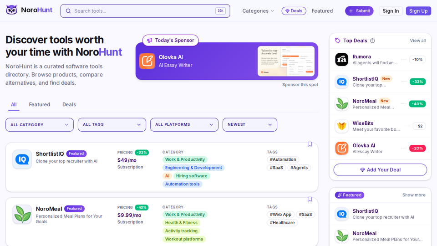Click the keyboard shortcut badge in search bar
Screen dimensions: 437x246
tap(220, 11)
